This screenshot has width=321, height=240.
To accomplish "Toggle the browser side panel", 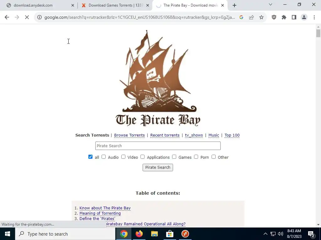I will [294, 17].
